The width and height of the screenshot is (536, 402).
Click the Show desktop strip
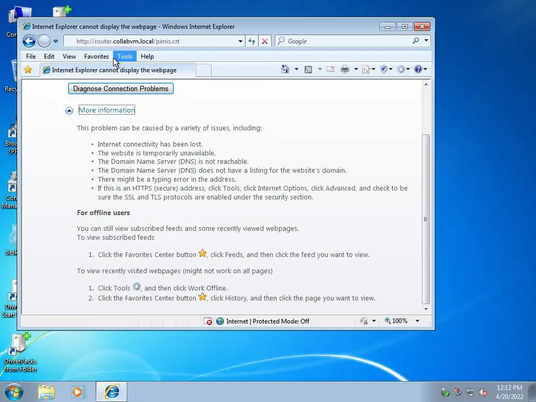pos(532,392)
